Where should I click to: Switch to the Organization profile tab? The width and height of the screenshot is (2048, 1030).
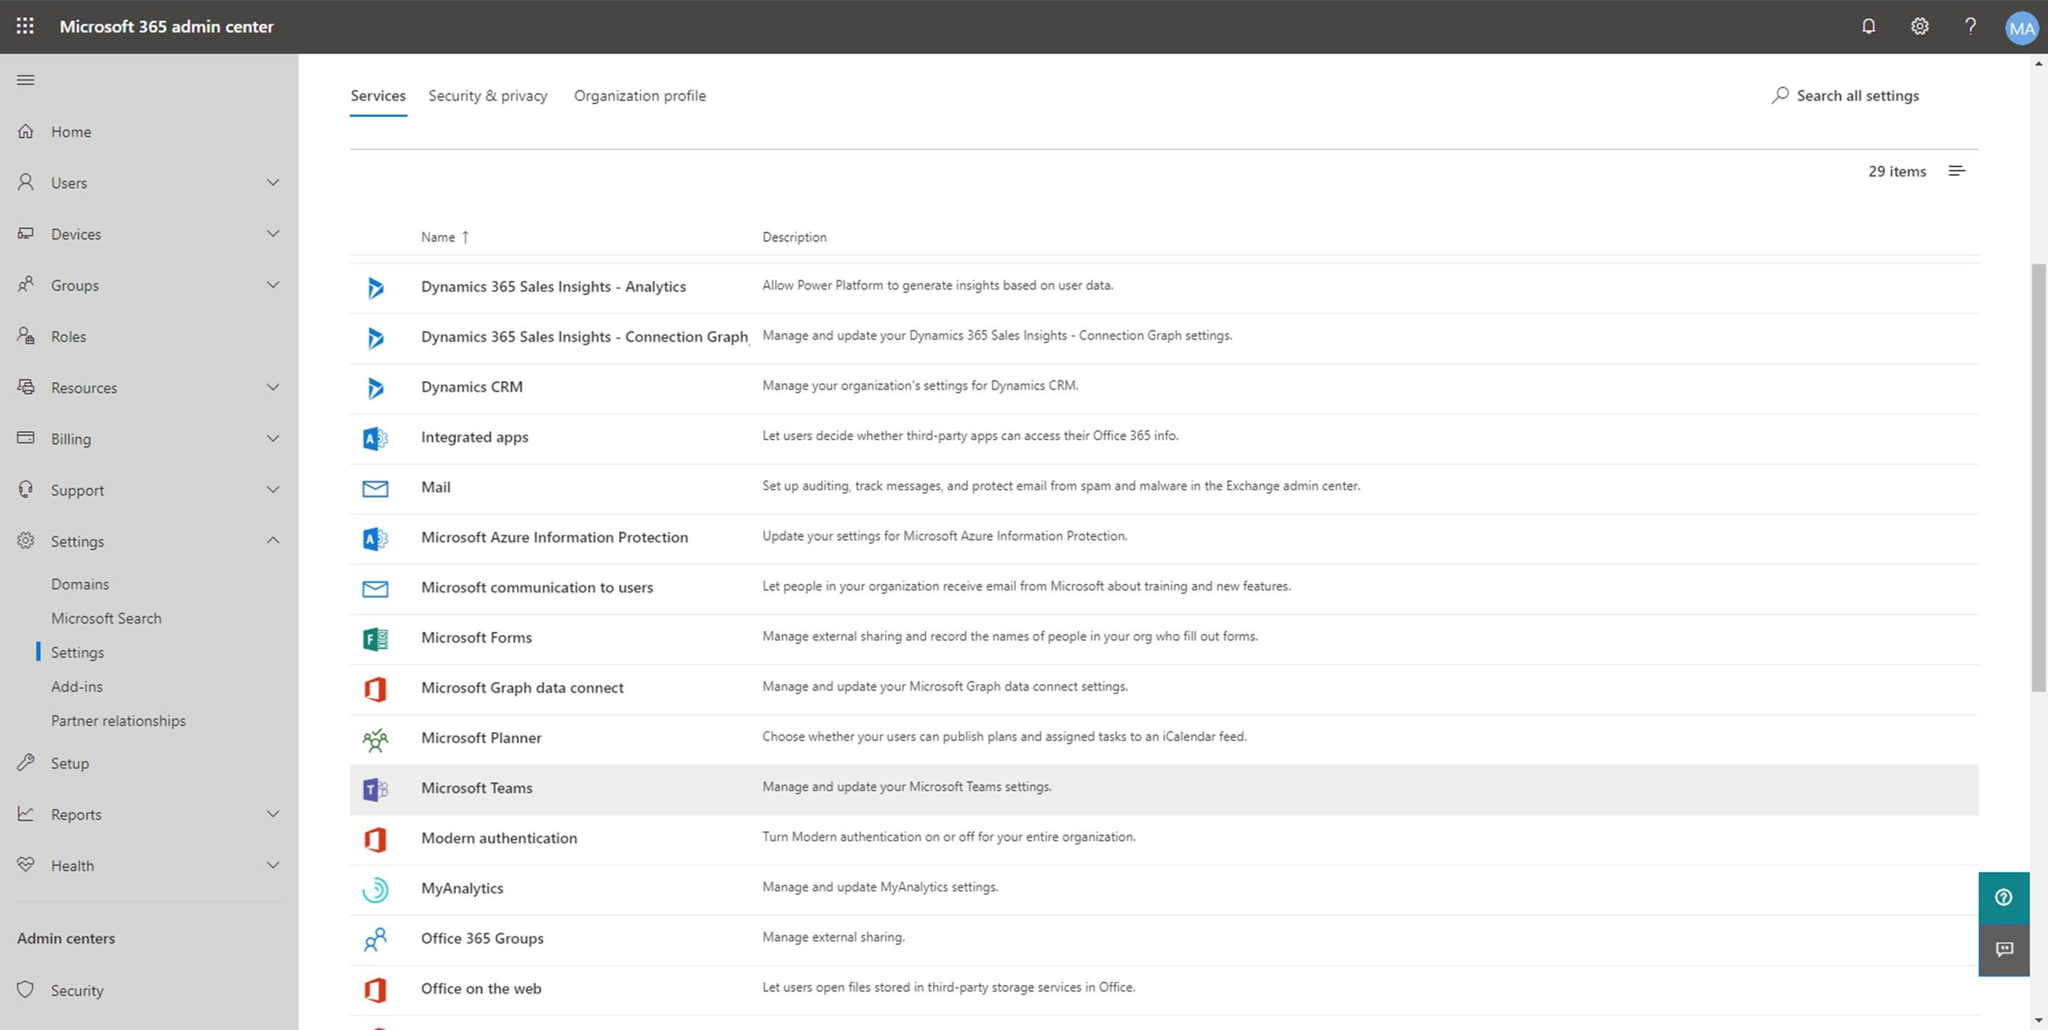pos(640,94)
